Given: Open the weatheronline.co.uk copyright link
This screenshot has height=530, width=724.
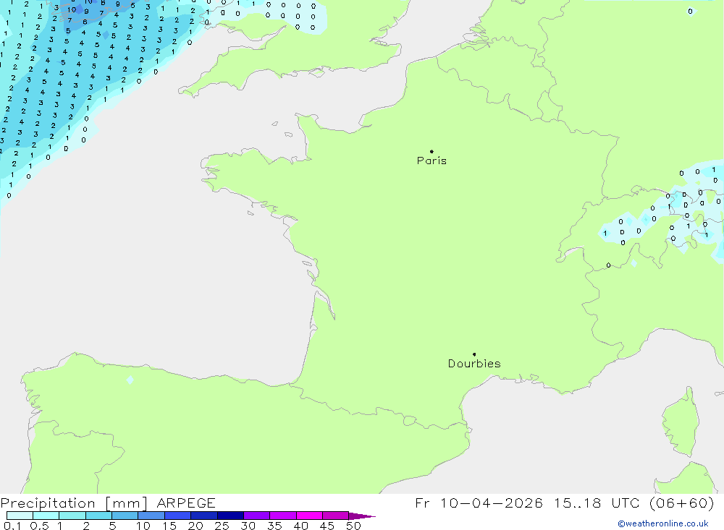Looking at the screenshot, I should (x=663, y=523).
